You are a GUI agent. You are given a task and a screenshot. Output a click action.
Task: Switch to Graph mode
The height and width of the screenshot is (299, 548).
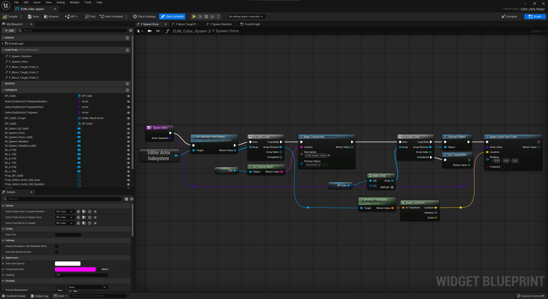point(535,16)
